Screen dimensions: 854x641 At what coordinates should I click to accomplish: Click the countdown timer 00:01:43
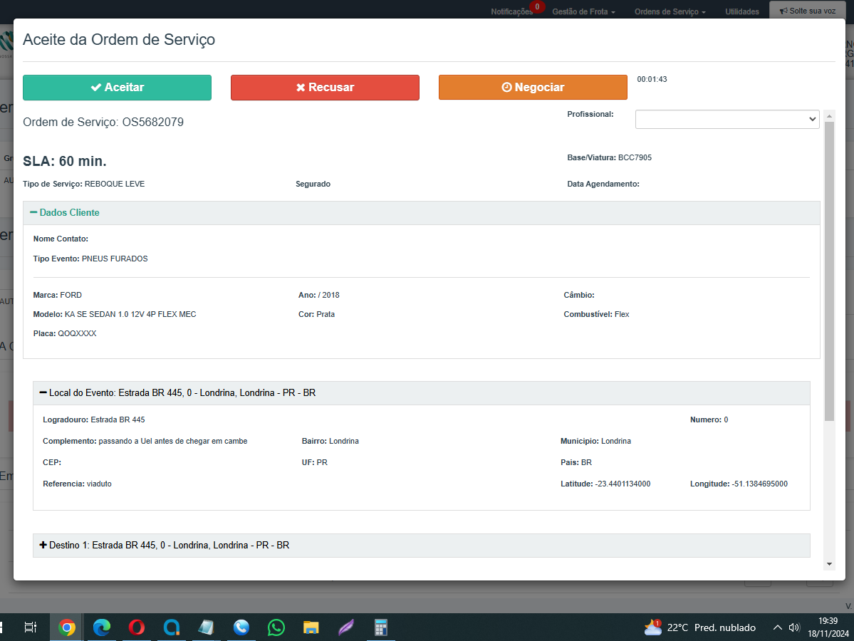(x=652, y=80)
